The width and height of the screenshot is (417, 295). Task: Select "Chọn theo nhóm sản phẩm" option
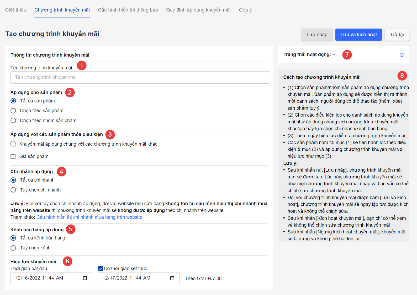13,121
